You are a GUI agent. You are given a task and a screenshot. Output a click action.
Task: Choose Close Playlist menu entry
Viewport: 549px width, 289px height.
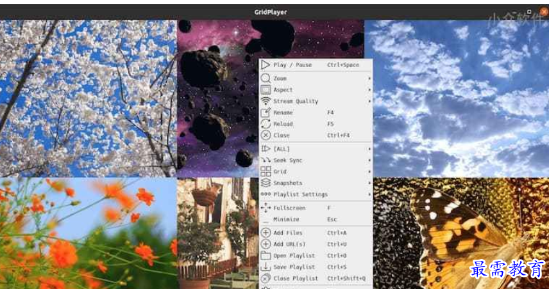pyautogui.click(x=296, y=279)
